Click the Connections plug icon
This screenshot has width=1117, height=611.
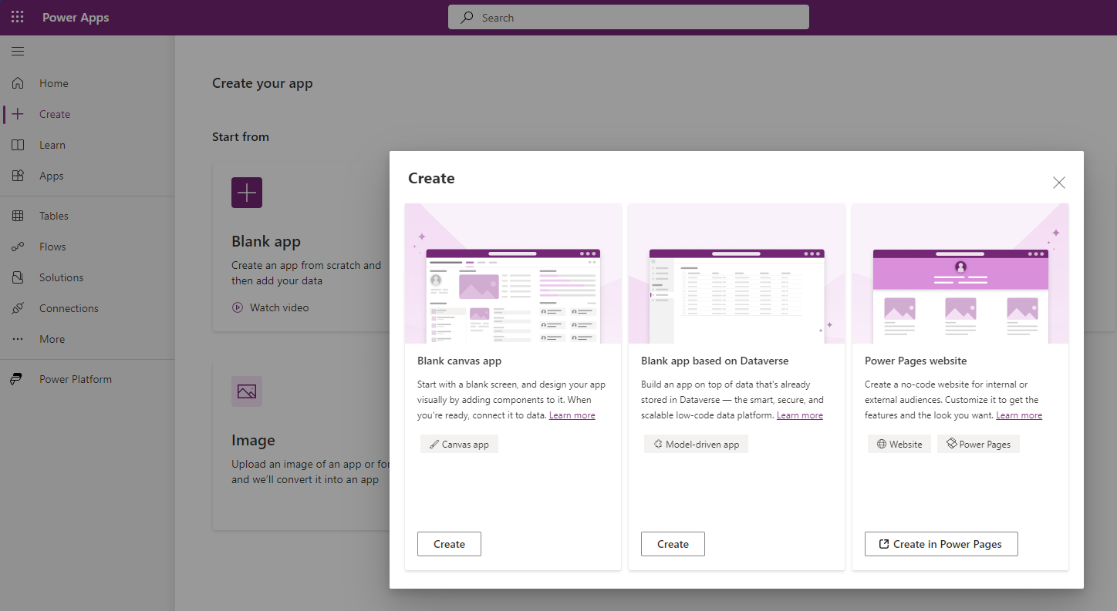18,308
